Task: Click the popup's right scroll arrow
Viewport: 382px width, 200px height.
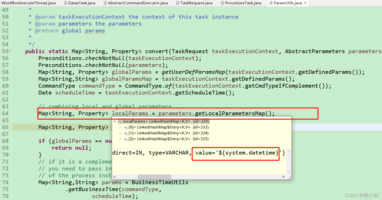Action: point(283,177)
